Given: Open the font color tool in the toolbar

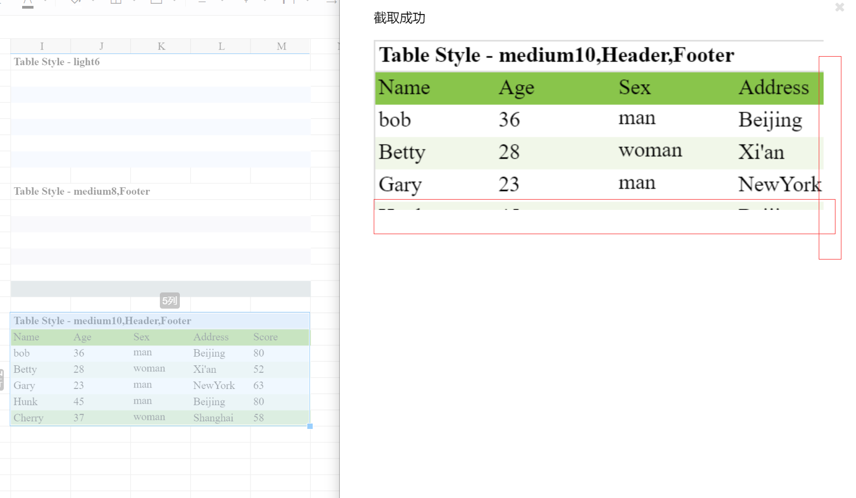Looking at the screenshot, I should point(28,4).
